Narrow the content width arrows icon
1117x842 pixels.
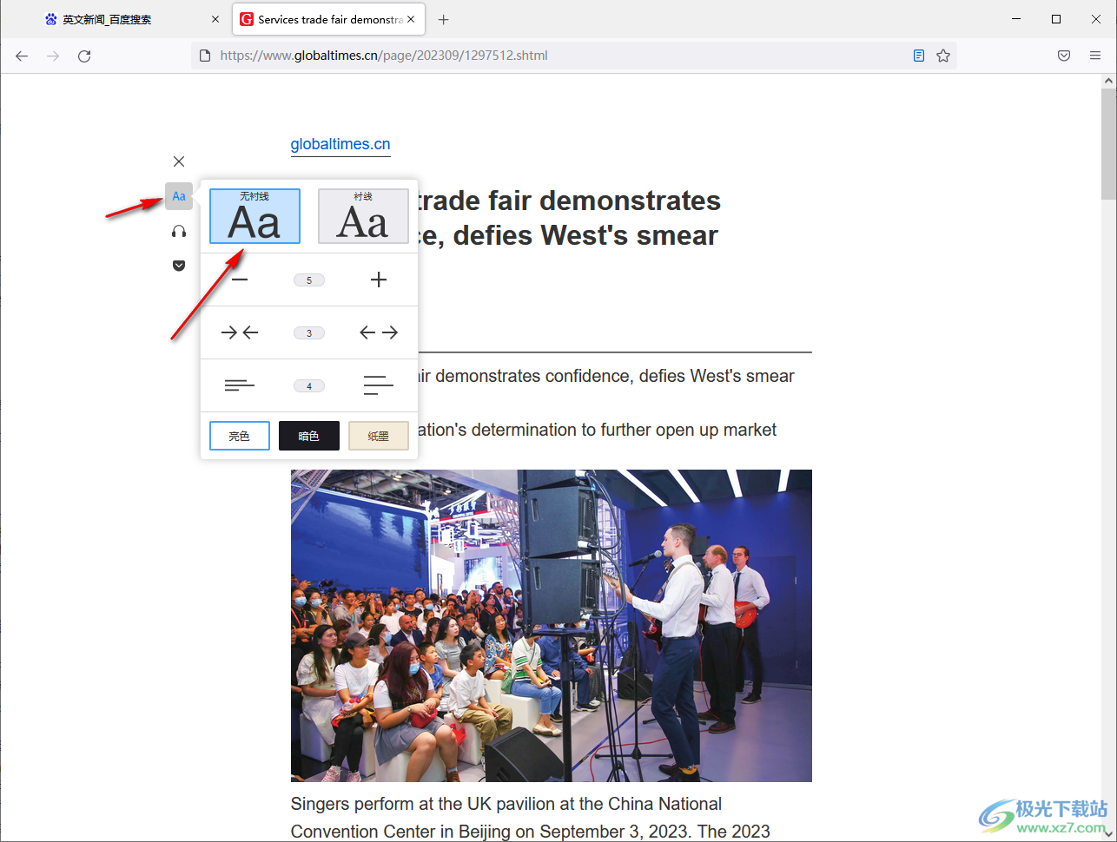[x=240, y=332]
